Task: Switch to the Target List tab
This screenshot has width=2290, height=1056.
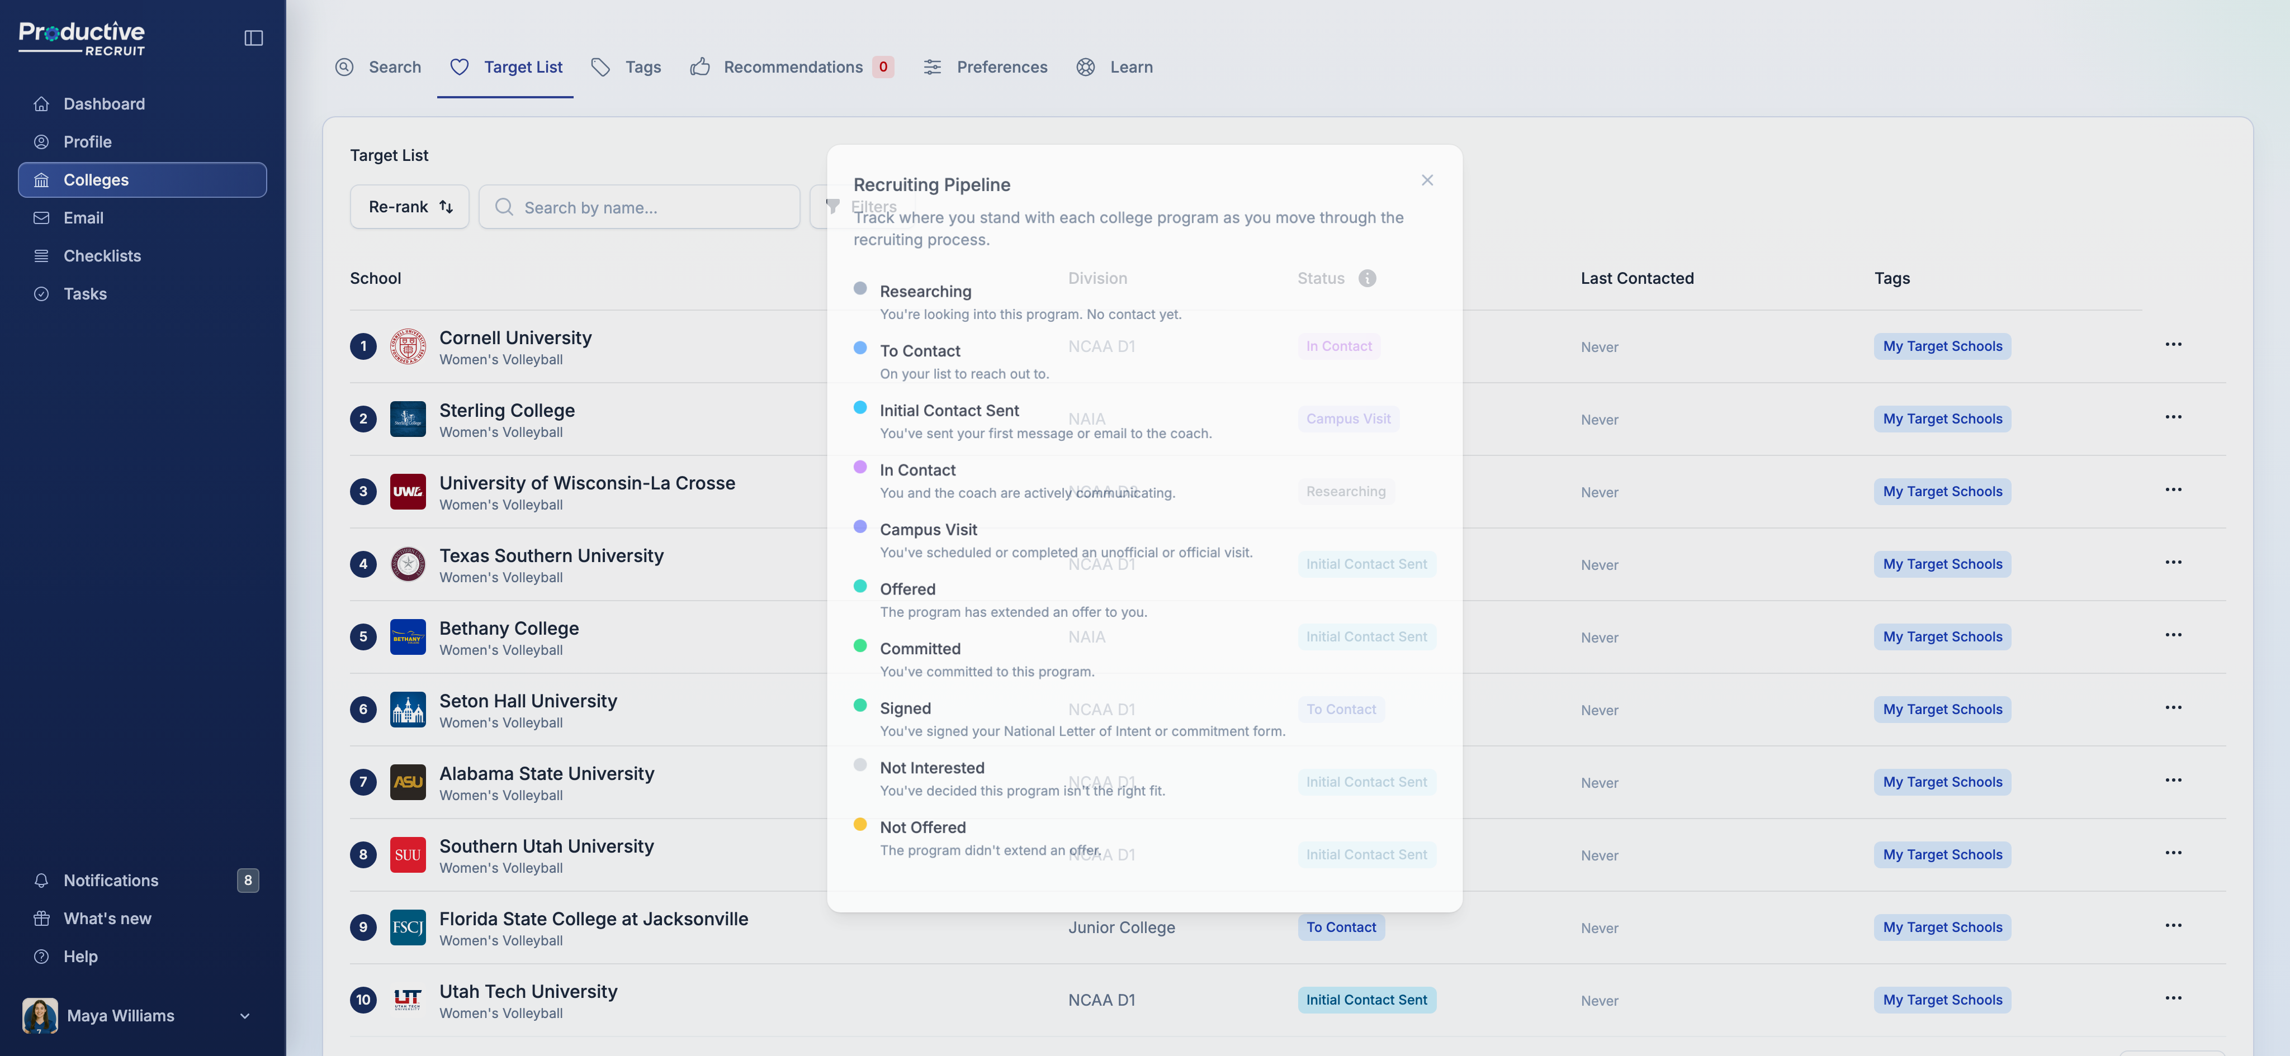Action: coord(505,66)
